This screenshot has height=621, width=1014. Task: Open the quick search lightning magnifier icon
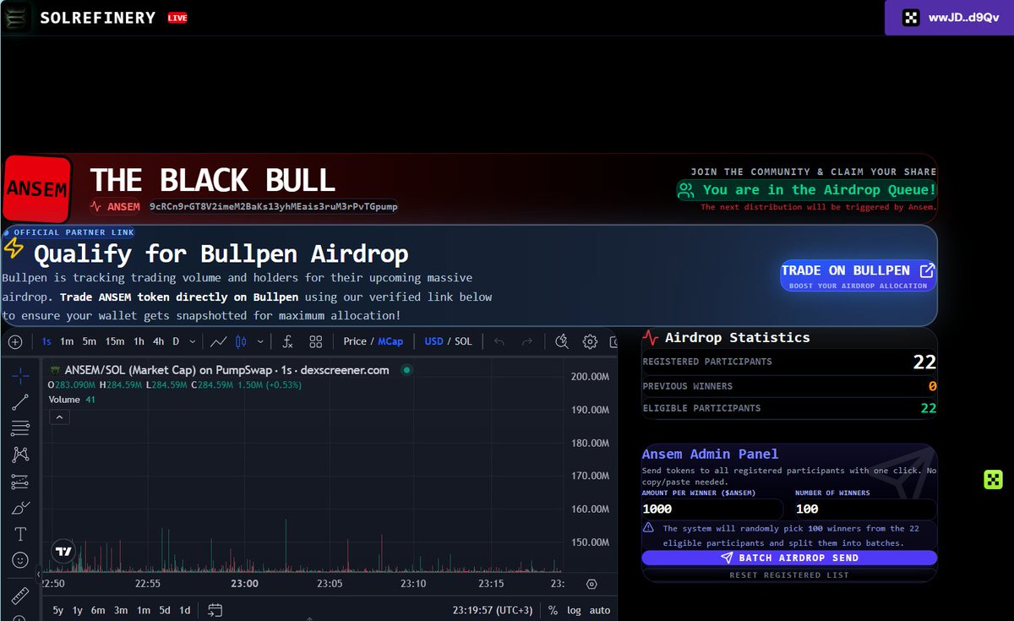pos(562,341)
